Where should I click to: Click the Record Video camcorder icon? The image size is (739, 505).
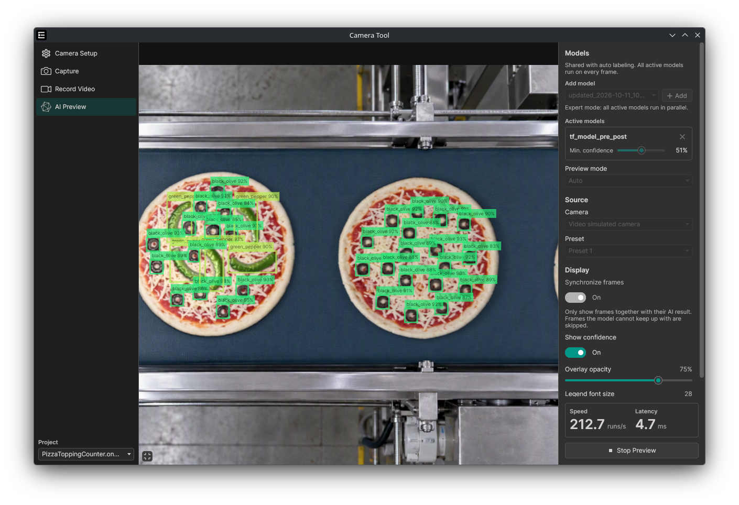pyautogui.click(x=46, y=89)
